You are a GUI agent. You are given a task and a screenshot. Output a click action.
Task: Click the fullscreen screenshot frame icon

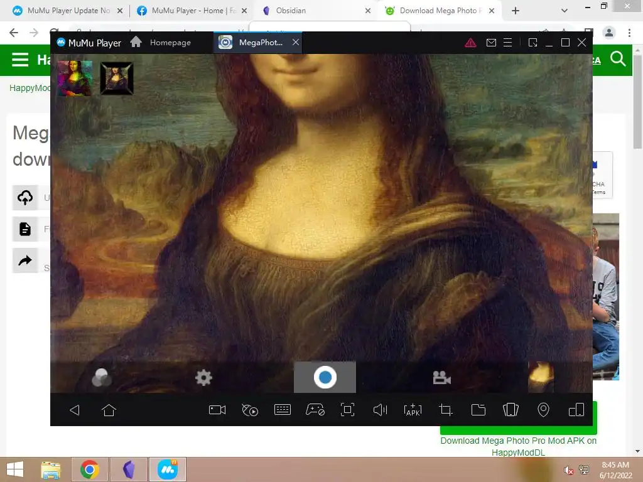pos(347,410)
